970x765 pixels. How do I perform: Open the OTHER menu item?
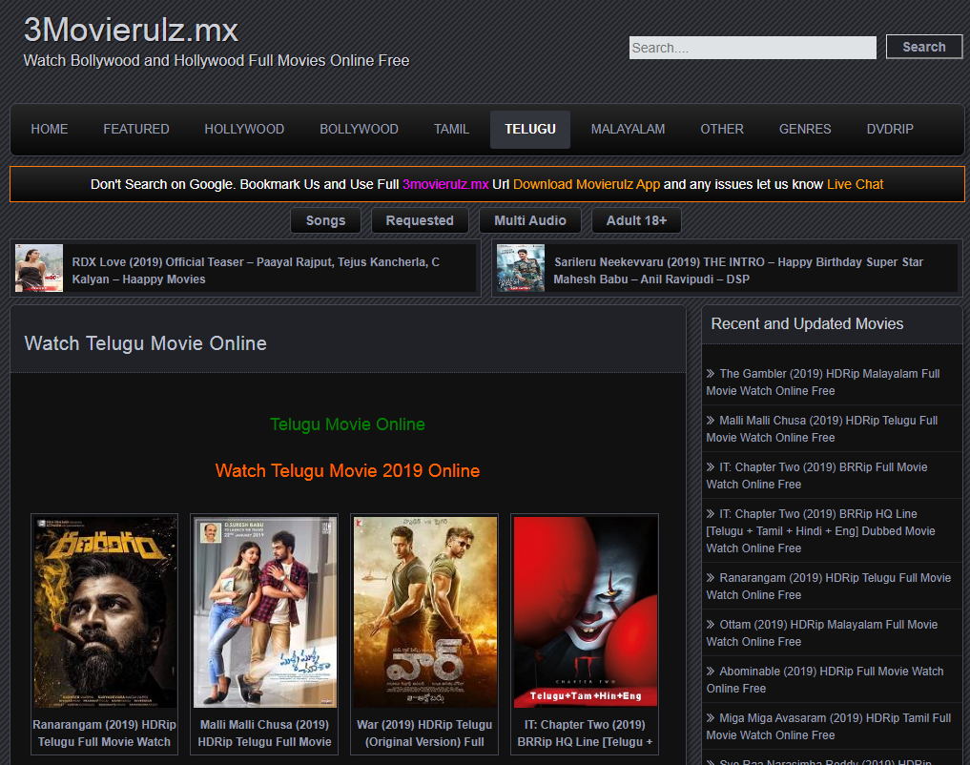point(722,130)
